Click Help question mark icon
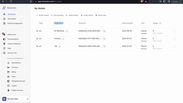The height and width of the screenshot is (103, 183). tap(4, 48)
